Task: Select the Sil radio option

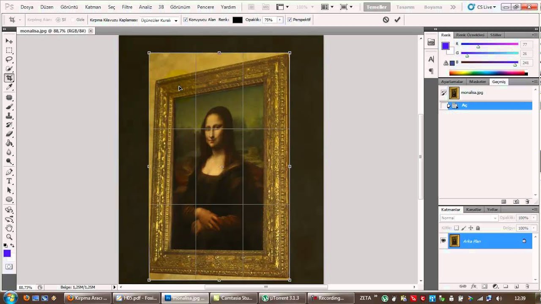Action: (x=58, y=20)
